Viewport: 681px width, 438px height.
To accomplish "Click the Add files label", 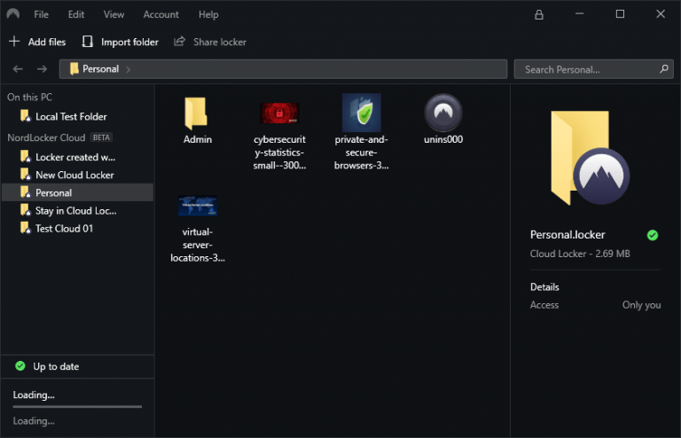I will (x=47, y=42).
